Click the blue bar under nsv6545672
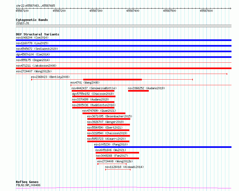The image size is (239, 191). [x=124, y=51]
